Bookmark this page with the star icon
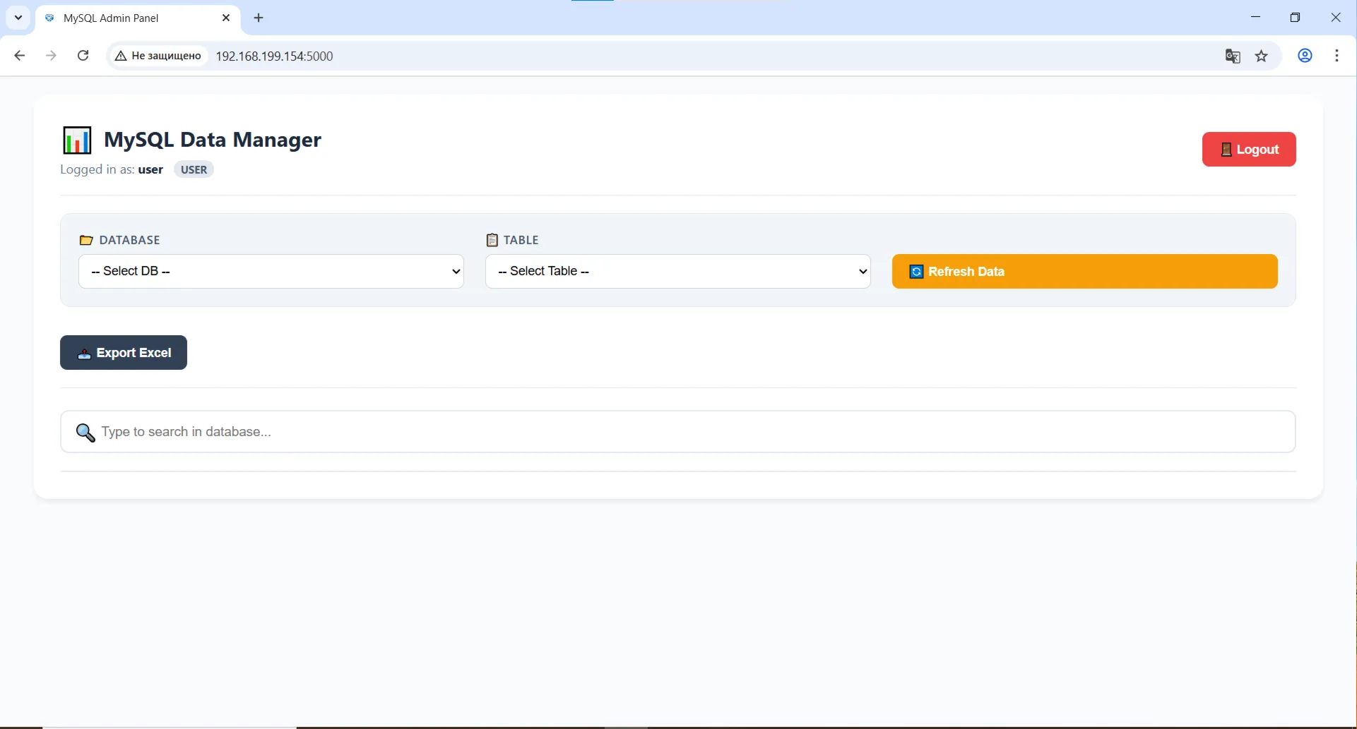 pyautogui.click(x=1262, y=56)
